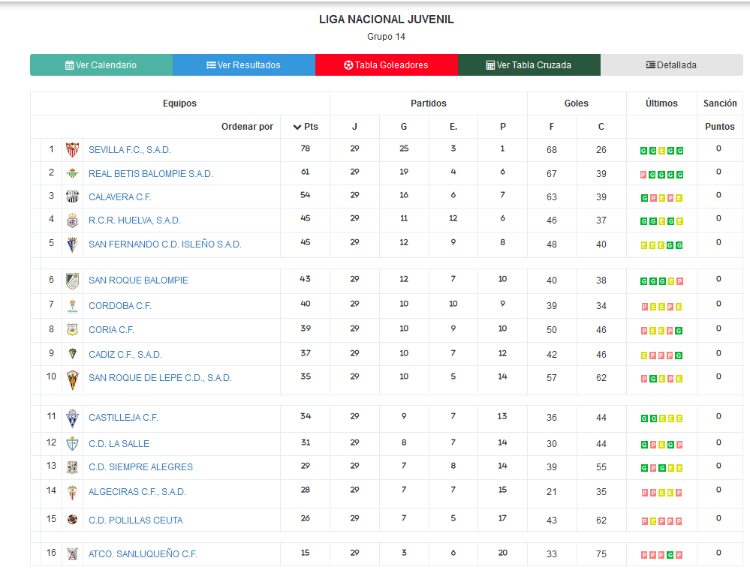
Task: Open REAL BETIS BALOMPIE S.A.D. link
Action: 151,174
